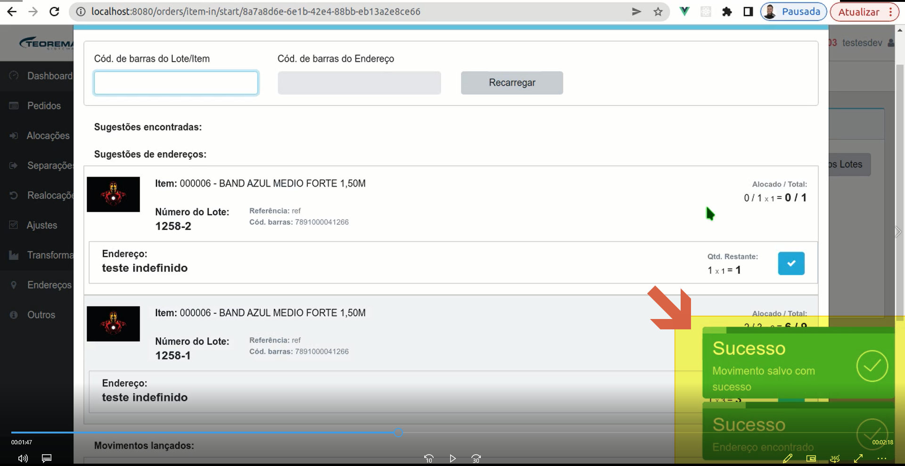Viewport: 905px width, 466px height.
Task: Click the first item's Iron Man thumbnail
Action: (x=113, y=194)
